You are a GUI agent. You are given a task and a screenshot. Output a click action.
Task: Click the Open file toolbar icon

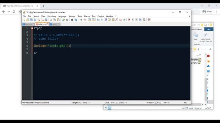(x=27, y=20)
